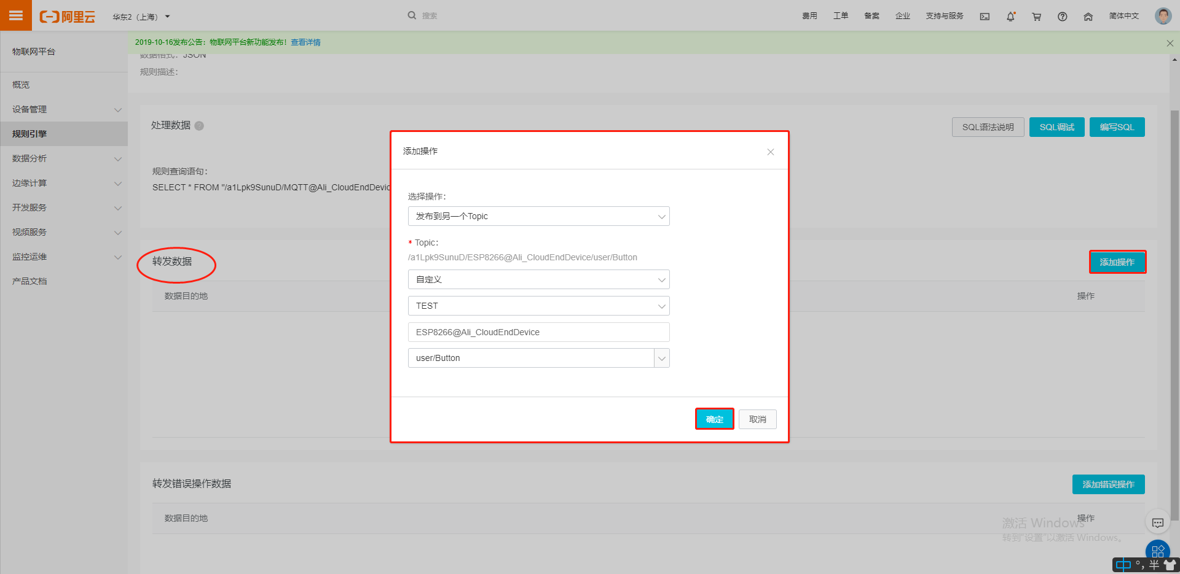Click the Alibaba Cloud logo

(x=67, y=16)
